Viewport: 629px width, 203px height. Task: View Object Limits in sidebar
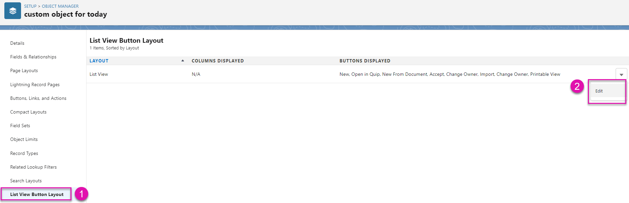(x=24, y=140)
